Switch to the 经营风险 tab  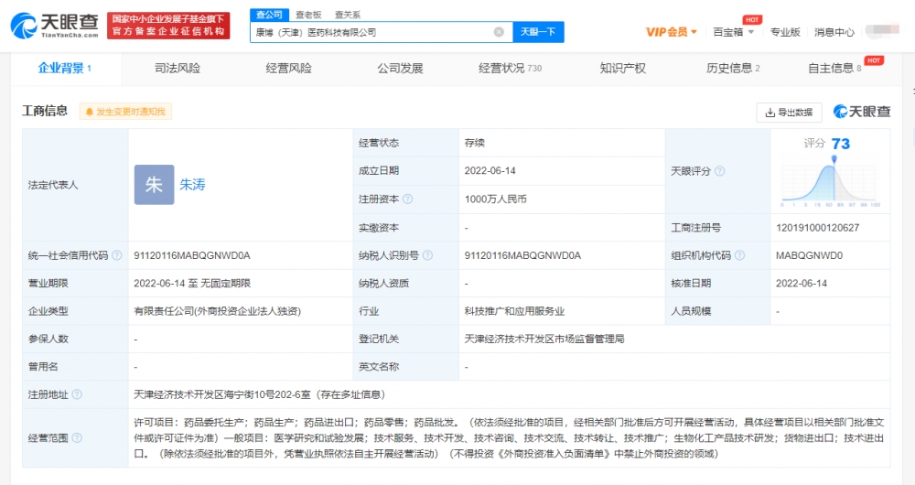click(x=289, y=69)
